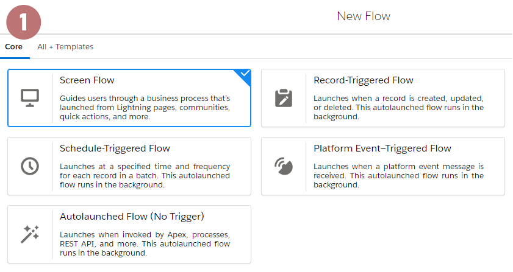
Task: Click the New Flow dialog title
Action: click(364, 16)
